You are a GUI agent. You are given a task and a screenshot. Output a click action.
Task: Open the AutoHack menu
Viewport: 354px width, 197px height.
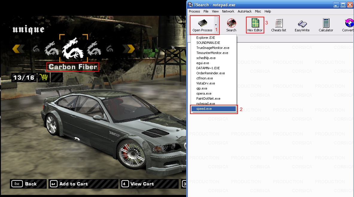(x=244, y=11)
